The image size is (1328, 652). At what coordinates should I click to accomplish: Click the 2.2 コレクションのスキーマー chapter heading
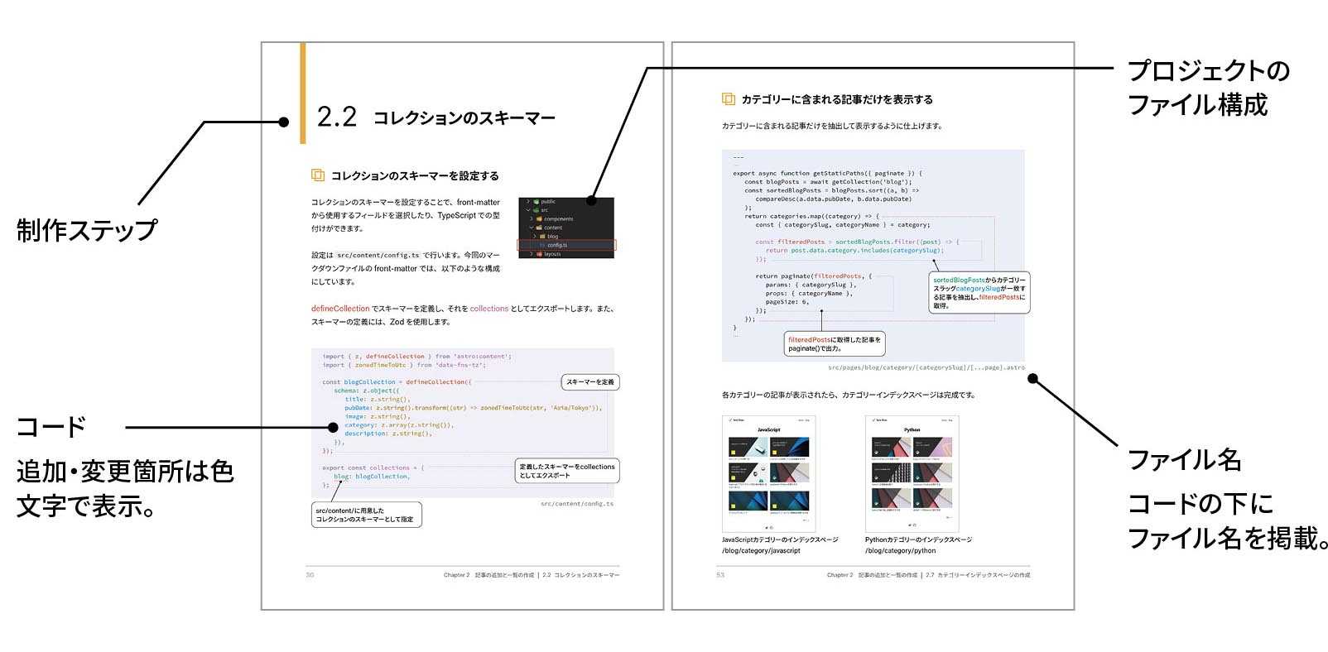pos(436,117)
